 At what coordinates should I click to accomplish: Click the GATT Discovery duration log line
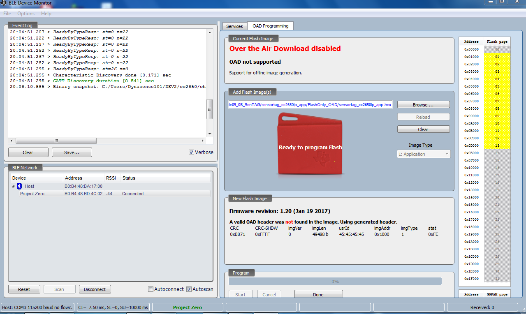click(x=82, y=81)
